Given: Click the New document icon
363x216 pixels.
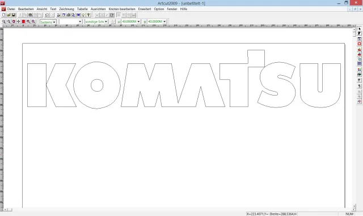Looking at the screenshot, I should click(x=4, y=15).
